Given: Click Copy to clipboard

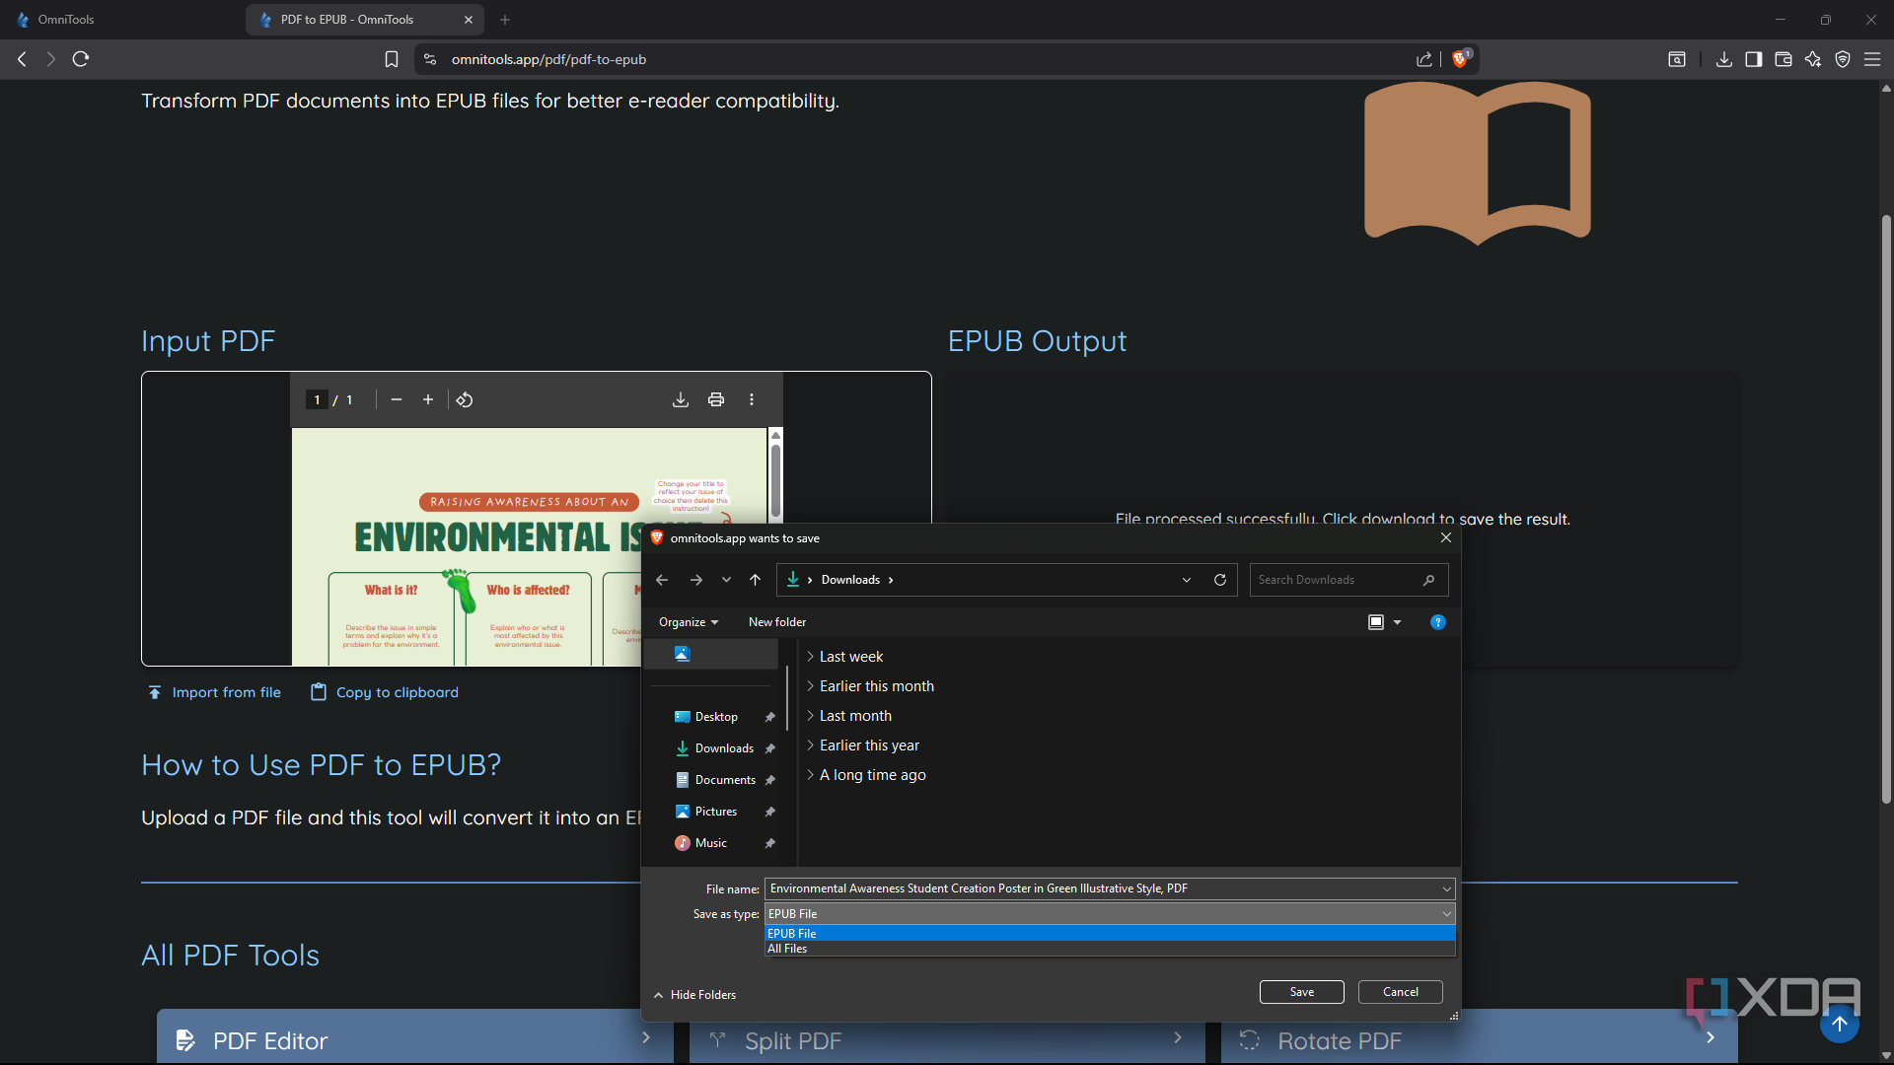Looking at the screenshot, I should point(385,692).
